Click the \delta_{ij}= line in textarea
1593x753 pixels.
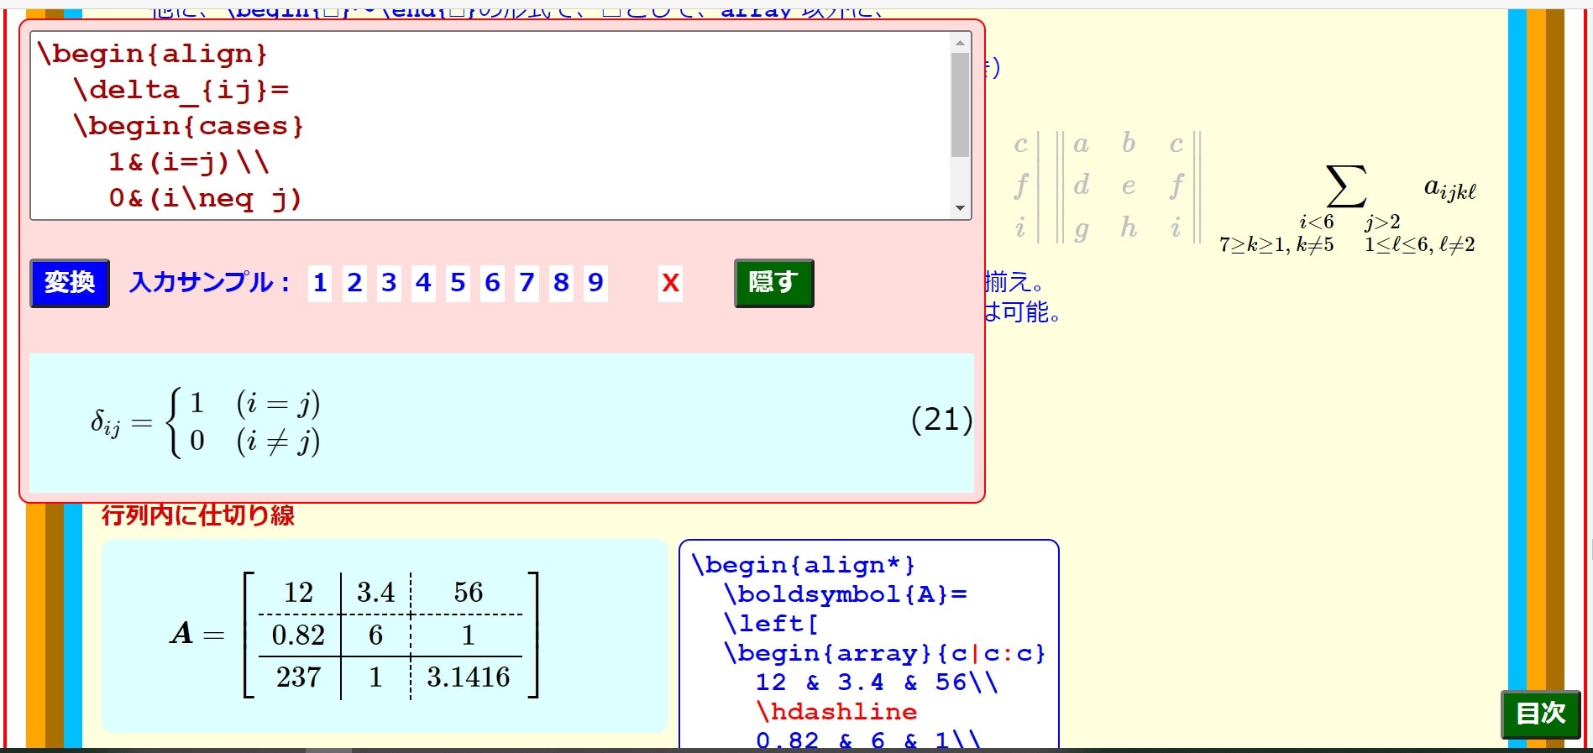pyautogui.click(x=181, y=90)
